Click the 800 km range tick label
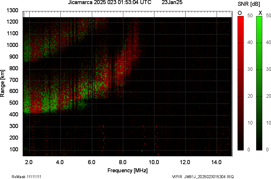The width and height of the screenshot is (271, 179). [14, 68]
